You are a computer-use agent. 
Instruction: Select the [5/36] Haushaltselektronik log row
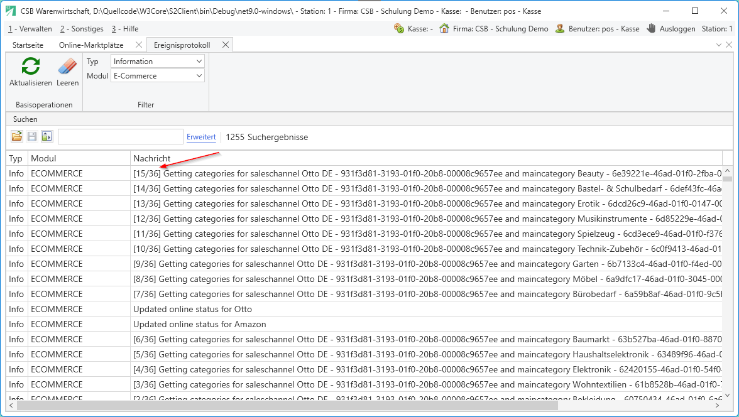[364, 354]
